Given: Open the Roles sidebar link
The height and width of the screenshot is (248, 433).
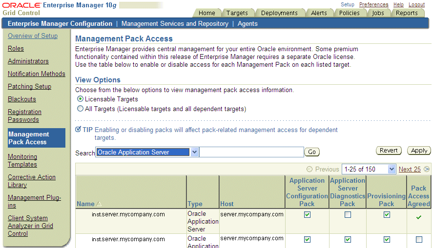Looking at the screenshot, I should (x=16, y=49).
